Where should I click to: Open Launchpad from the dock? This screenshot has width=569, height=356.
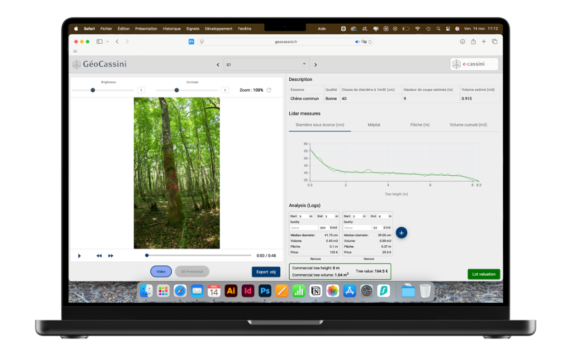(x=163, y=291)
